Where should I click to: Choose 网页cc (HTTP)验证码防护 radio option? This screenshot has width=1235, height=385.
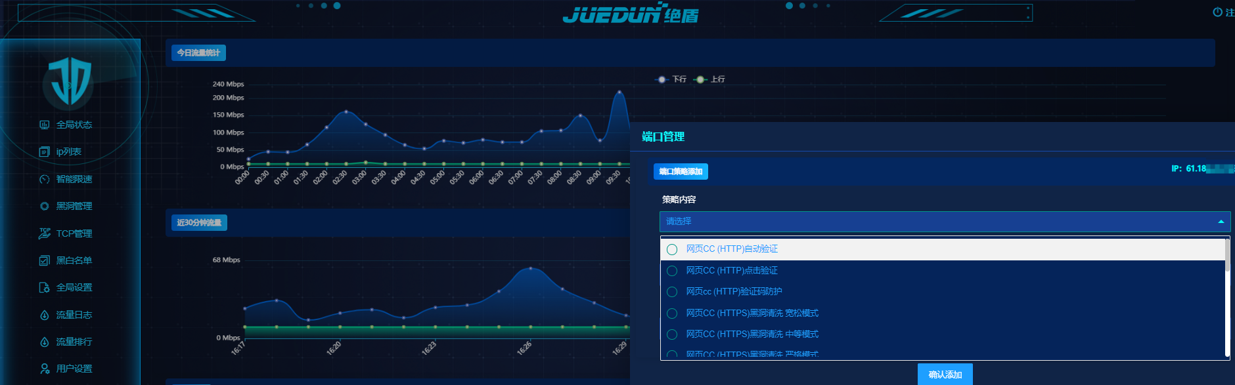tap(672, 292)
